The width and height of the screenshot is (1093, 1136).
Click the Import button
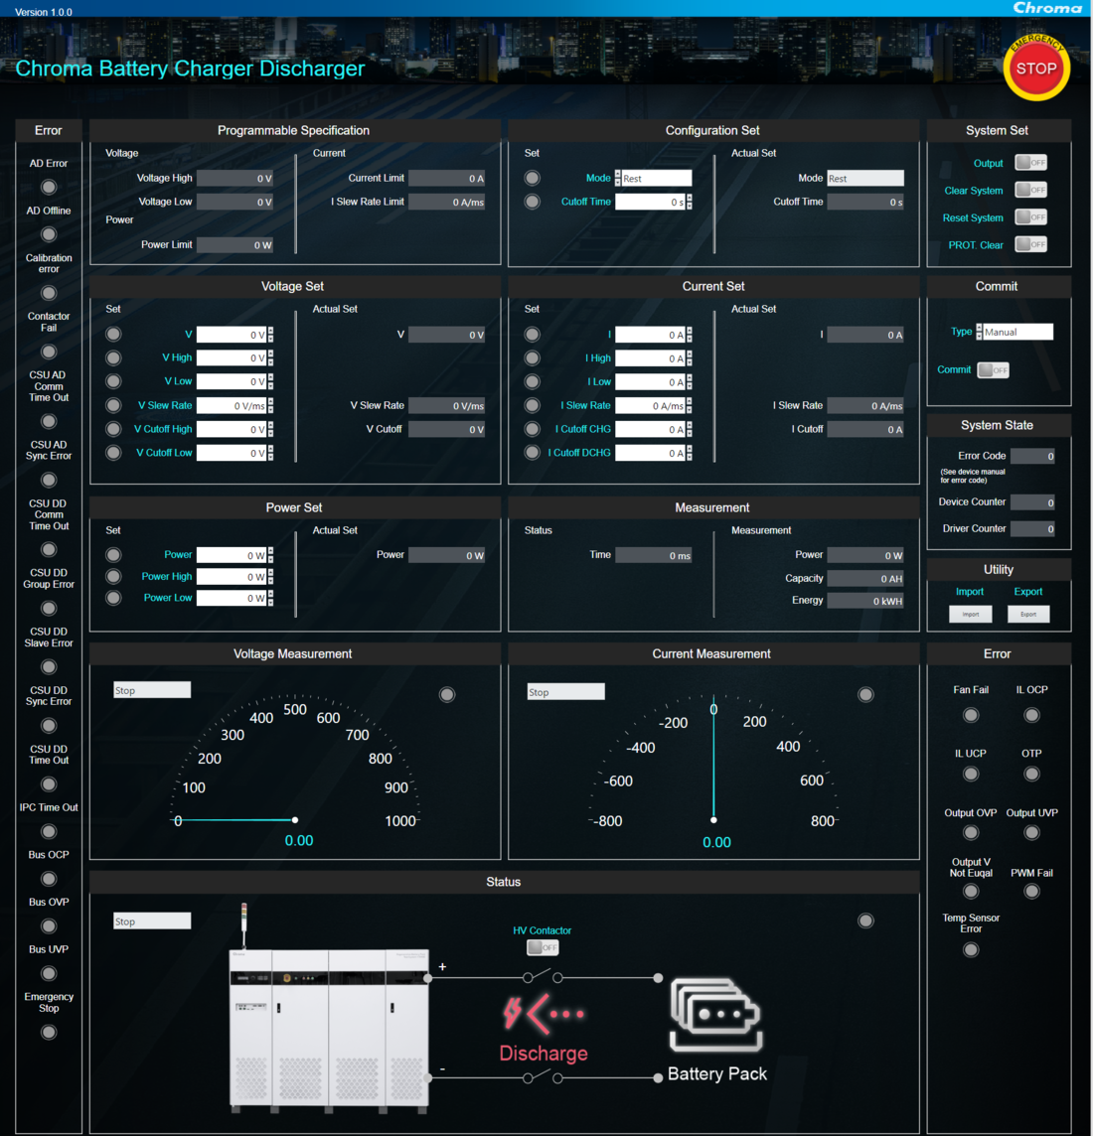(x=971, y=615)
